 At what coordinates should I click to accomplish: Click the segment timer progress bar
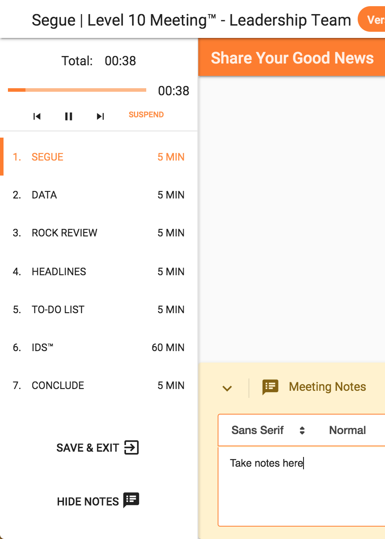point(77,90)
